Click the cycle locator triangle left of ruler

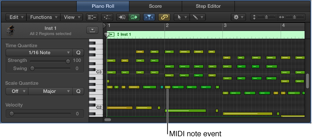(105, 25)
